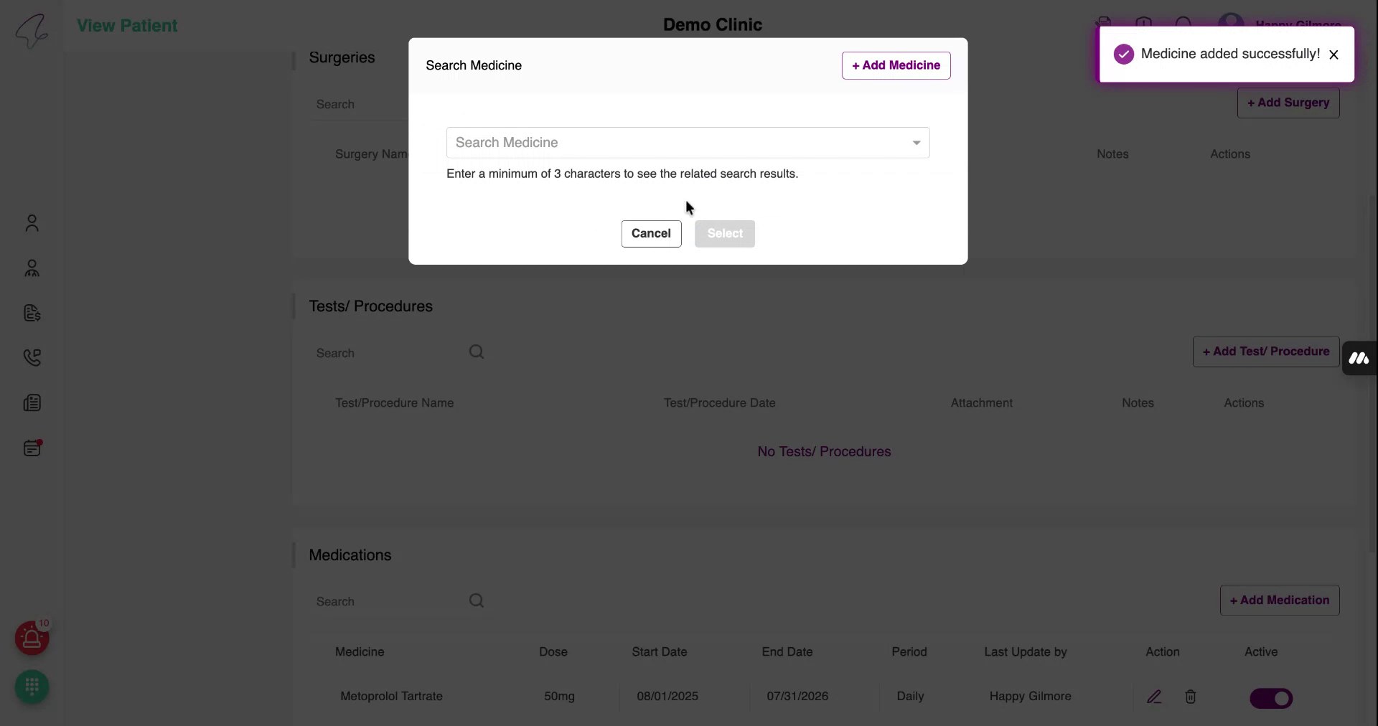Toggle the Active switch for Metoprolol Tartrate
The height and width of the screenshot is (726, 1378).
click(x=1270, y=698)
